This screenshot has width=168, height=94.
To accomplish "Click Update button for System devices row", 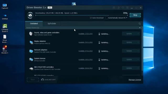I will [129, 60].
